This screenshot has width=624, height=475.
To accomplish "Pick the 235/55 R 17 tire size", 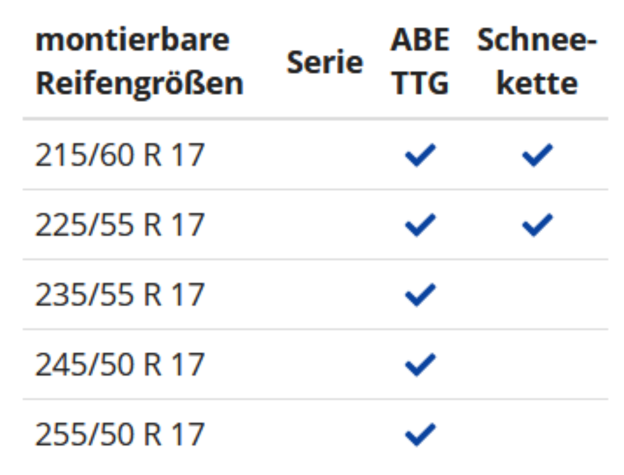I will (120, 295).
